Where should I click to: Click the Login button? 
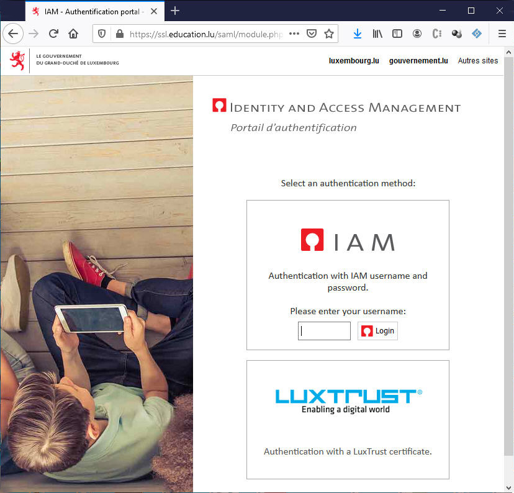point(377,331)
